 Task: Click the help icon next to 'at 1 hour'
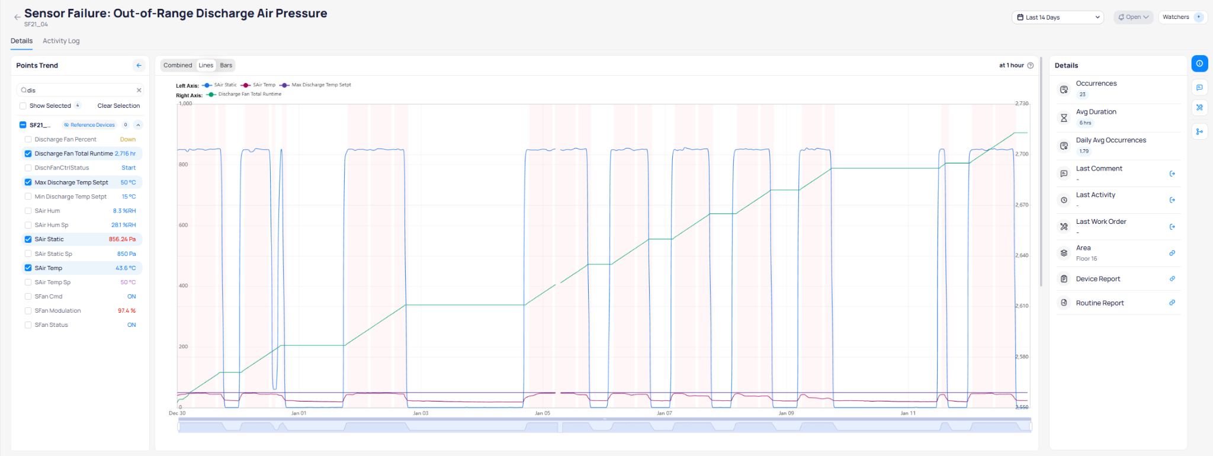(1031, 66)
